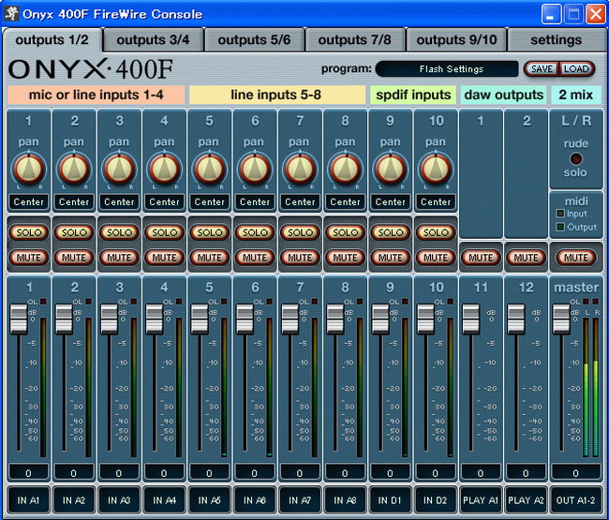The width and height of the screenshot is (609, 520).
Task: Click the PLAY A2 label button
Action: tap(526, 499)
